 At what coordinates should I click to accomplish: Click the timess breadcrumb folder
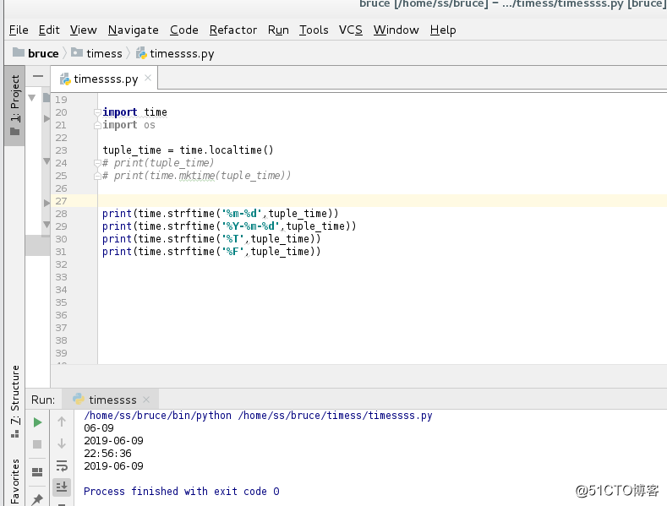point(97,53)
